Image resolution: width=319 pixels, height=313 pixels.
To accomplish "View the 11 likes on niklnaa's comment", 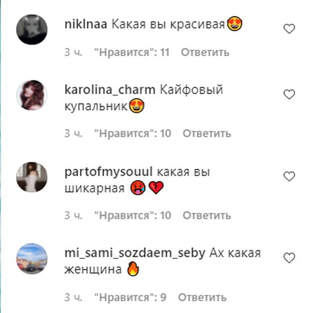I will pos(132,53).
